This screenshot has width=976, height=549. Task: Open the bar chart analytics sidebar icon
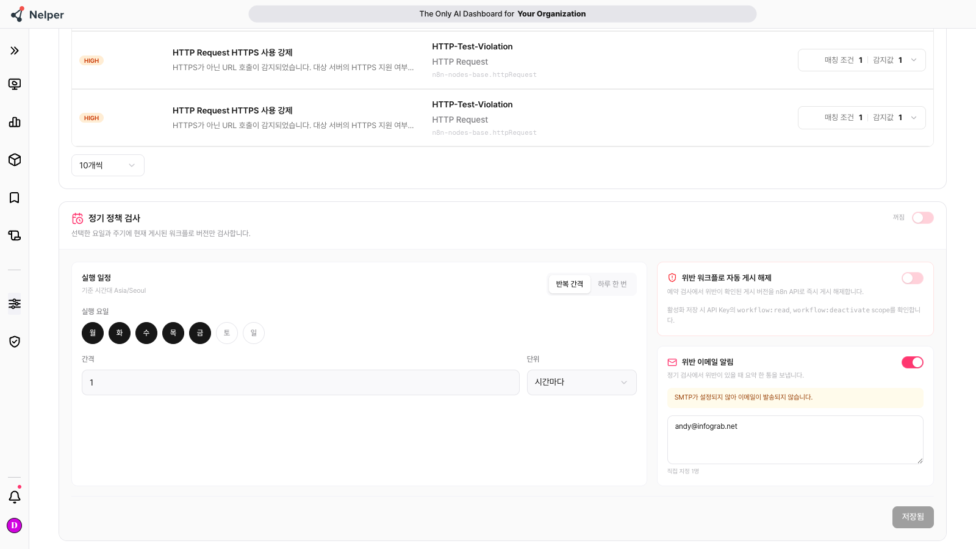pos(15,122)
